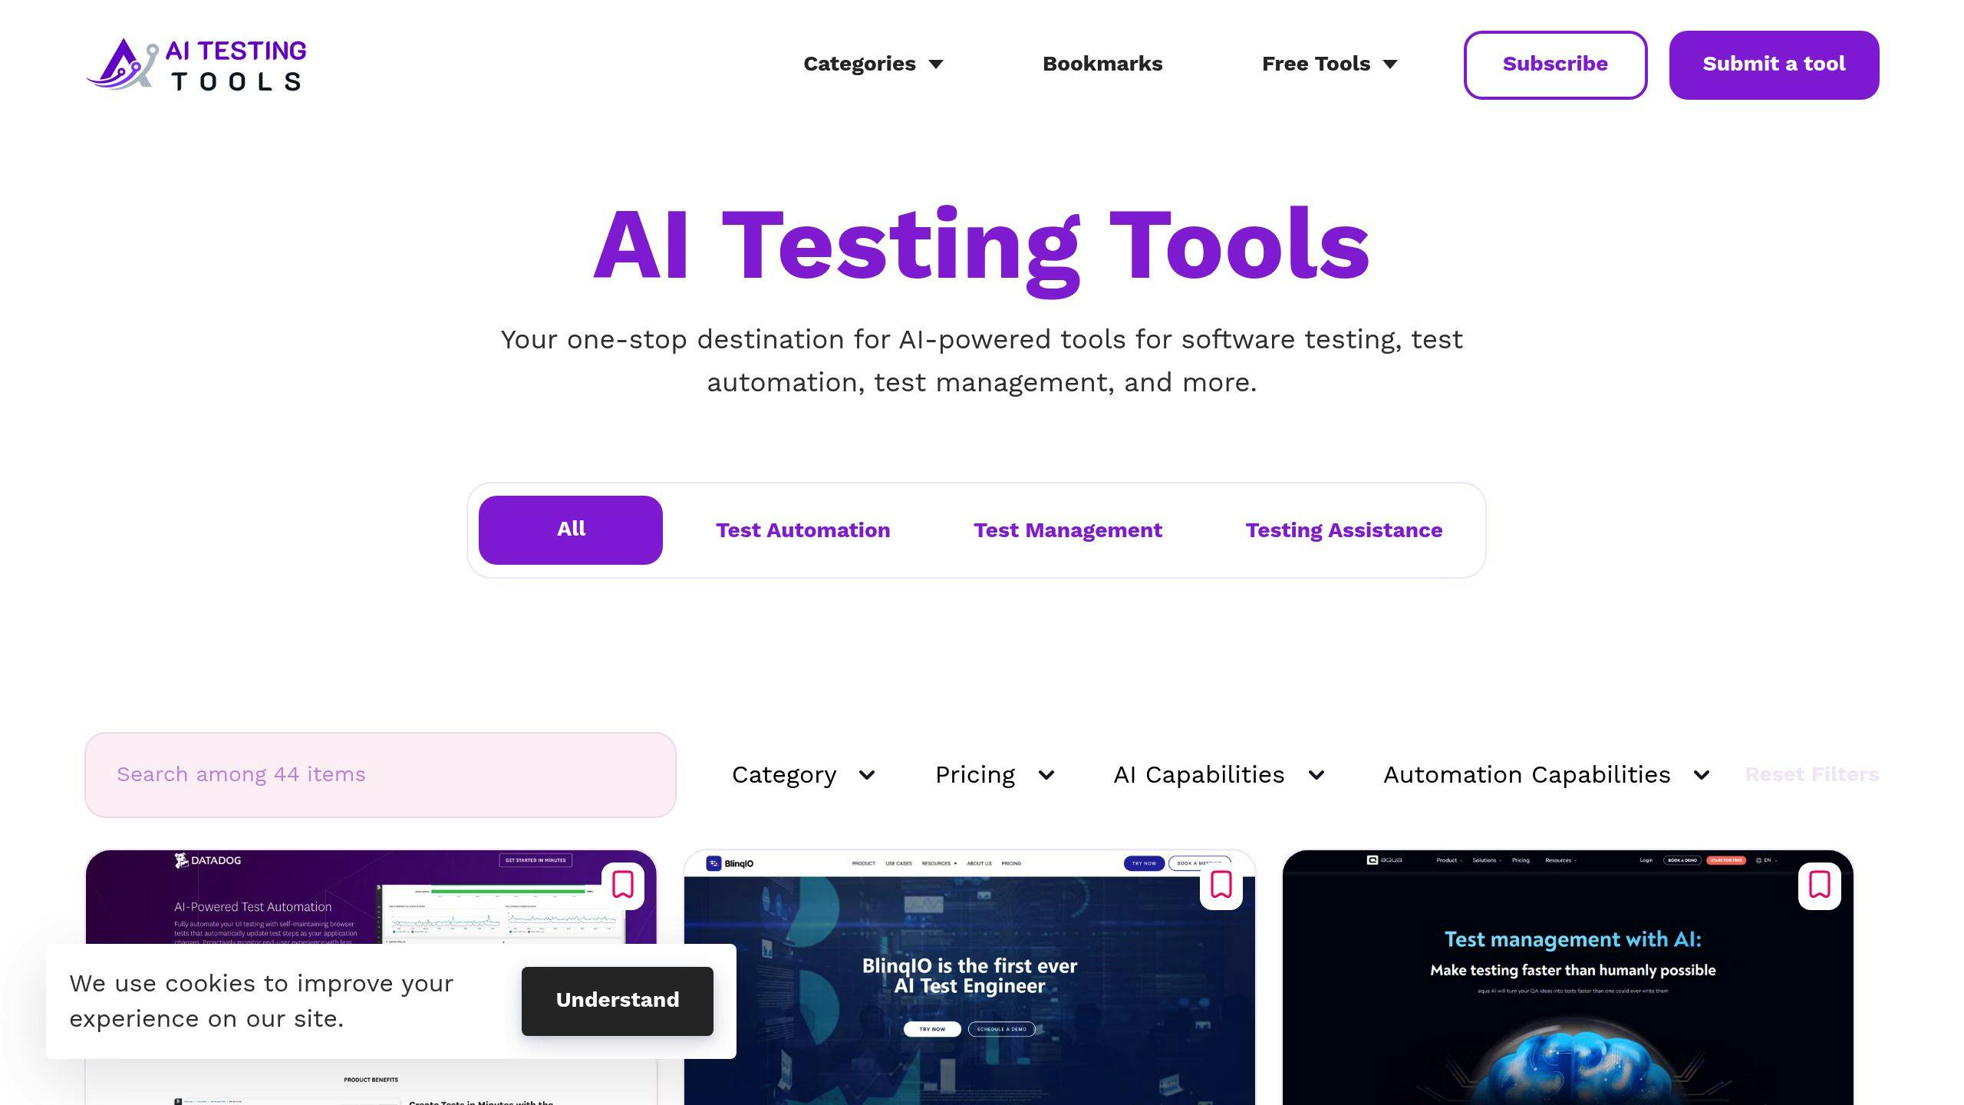Image resolution: width=1964 pixels, height=1105 pixels.
Task: Click the bookmark icon on BlinqIO card
Action: 1221,885
